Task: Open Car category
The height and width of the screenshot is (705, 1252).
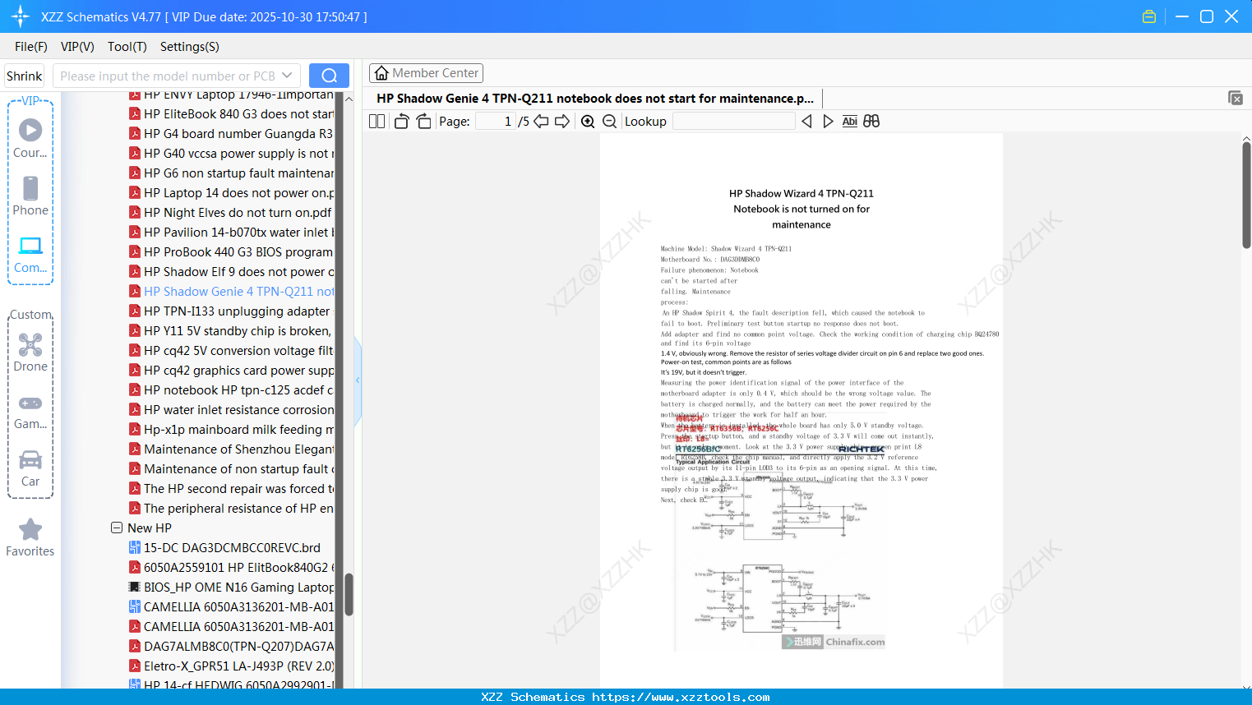Action: [30, 468]
